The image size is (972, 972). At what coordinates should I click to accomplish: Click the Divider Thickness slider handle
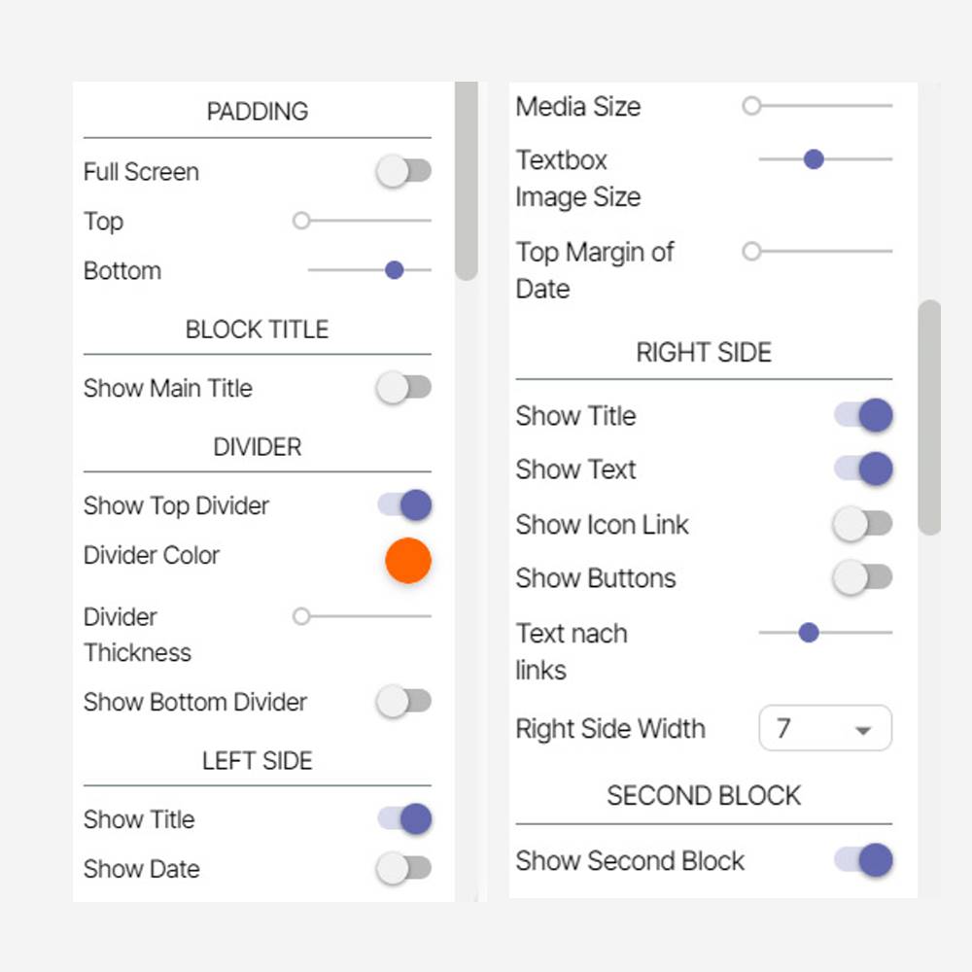pyautogui.click(x=301, y=616)
